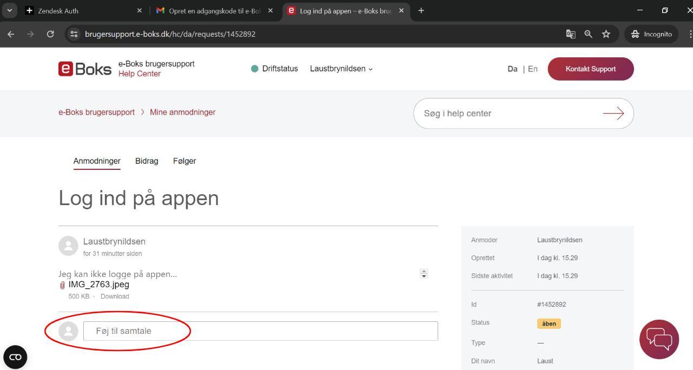693x370 pixels.
Task: Select the Følger tab
Action: point(184,161)
